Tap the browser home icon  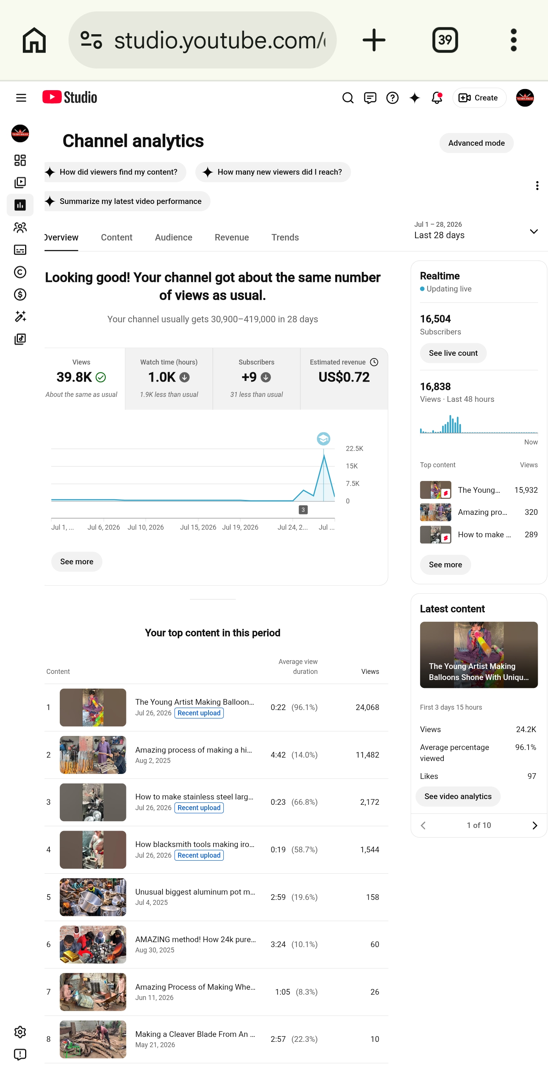[34, 40]
